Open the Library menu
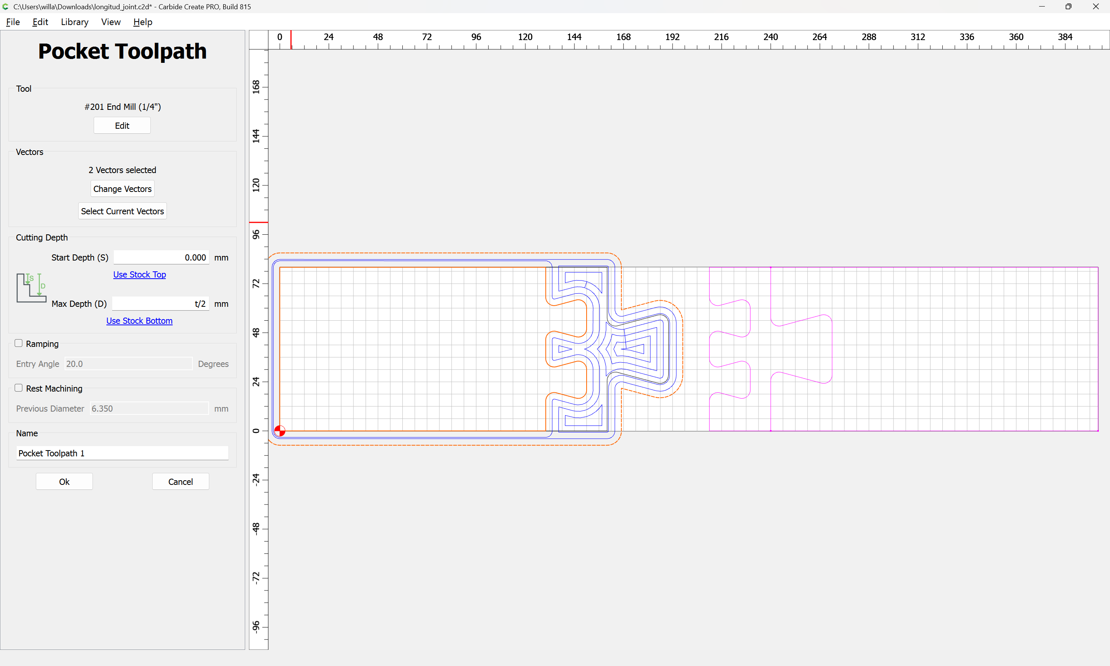Viewport: 1110px width, 666px height. point(74,22)
